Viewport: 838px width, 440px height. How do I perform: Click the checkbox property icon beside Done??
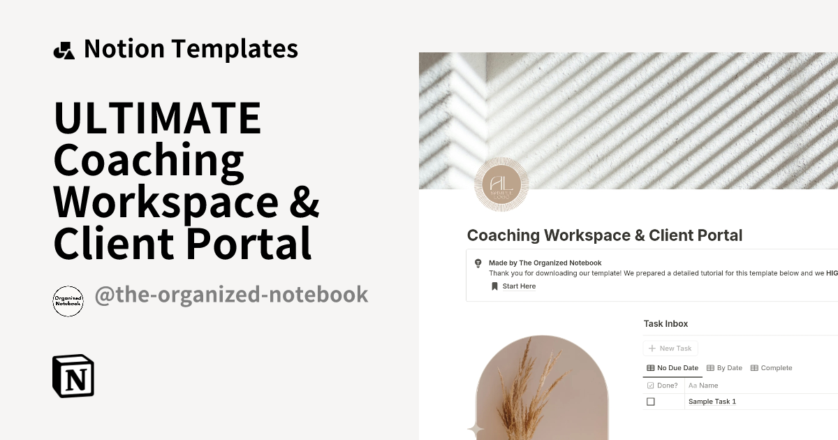(x=650, y=385)
